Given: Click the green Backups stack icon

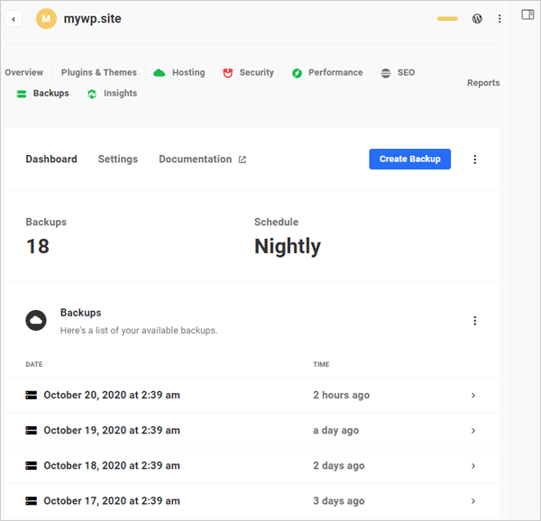Looking at the screenshot, I should click(x=22, y=94).
